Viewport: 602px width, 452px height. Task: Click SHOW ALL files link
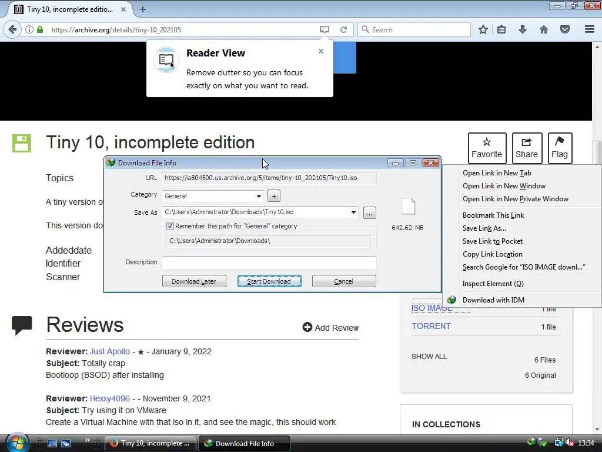429,357
